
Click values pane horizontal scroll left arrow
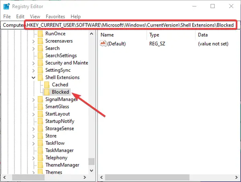click(102, 178)
